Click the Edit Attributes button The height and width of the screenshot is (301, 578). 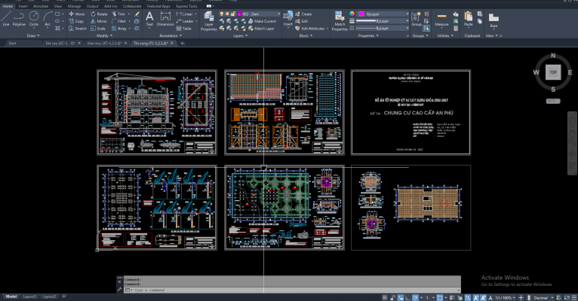tap(313, 28)
